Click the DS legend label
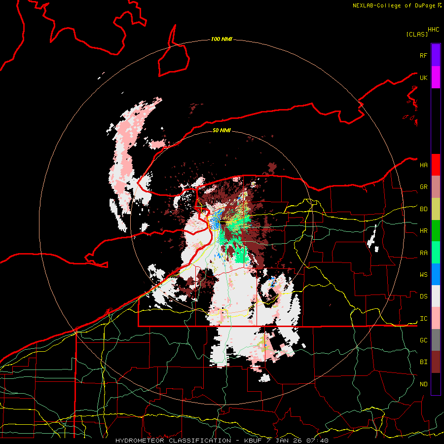 click(x=423, y=296)
